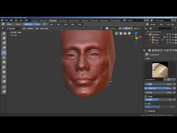This screenshot has height=133, width=177.
Task: Click the pan hand navigation button
Action: pyautogui.click(x=125, y=33)
